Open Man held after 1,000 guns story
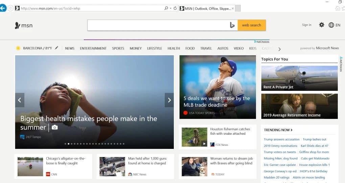 [147, 161]
